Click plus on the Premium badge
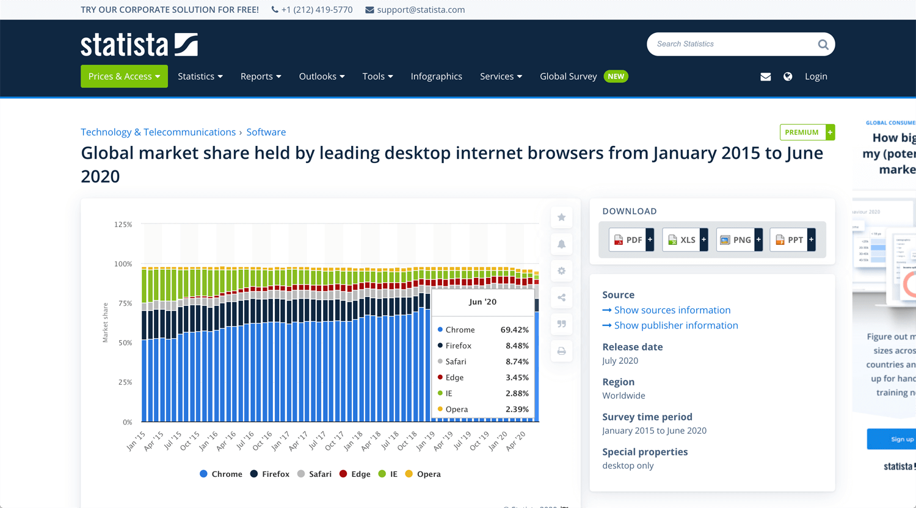The image size is (916, 508). [830, 132]
